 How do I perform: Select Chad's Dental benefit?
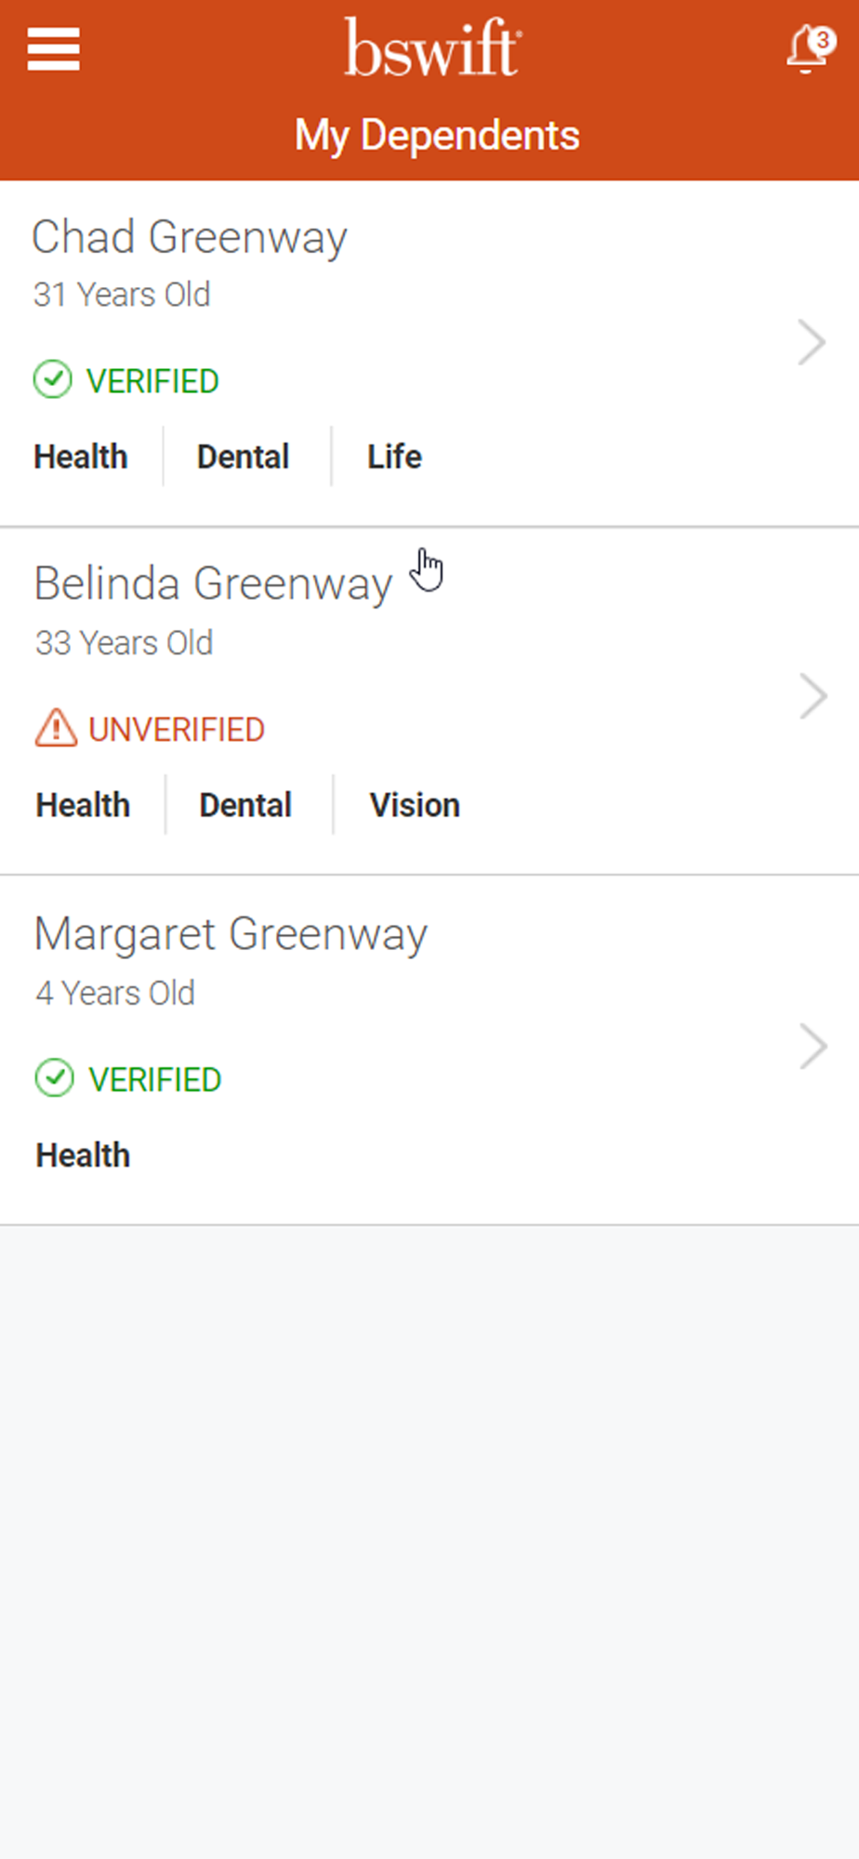point(244,456)
